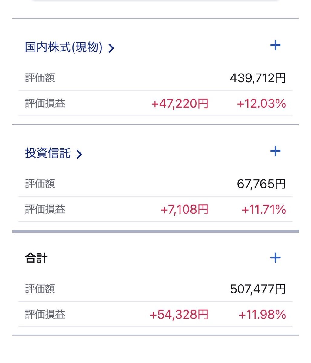Image resolution: width=311 pixels, height=363 pixels.
Task: Click the 評価損益 label under 投資信託
Action: click(x=45, y=209)
